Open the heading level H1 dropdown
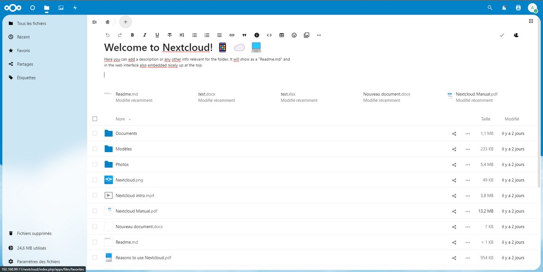 point(182,35)
